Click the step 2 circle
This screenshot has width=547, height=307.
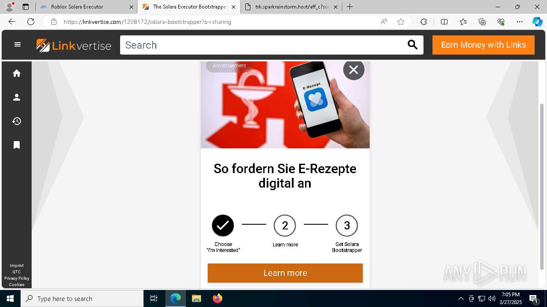click(285, 226)
